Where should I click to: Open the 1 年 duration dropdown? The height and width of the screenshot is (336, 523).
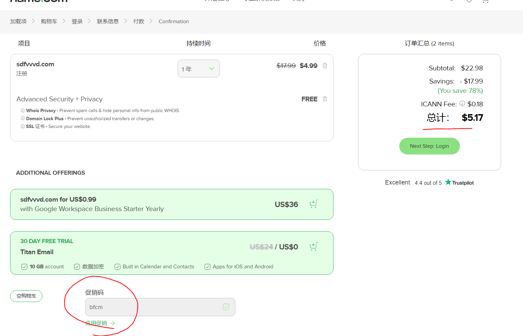click(199, 68)
